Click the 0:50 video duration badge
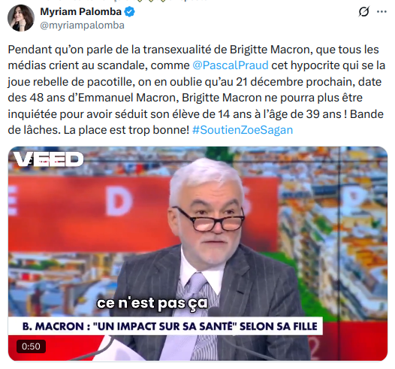The image size is (395, 369). pyautogui.click(x=31, y=346)
